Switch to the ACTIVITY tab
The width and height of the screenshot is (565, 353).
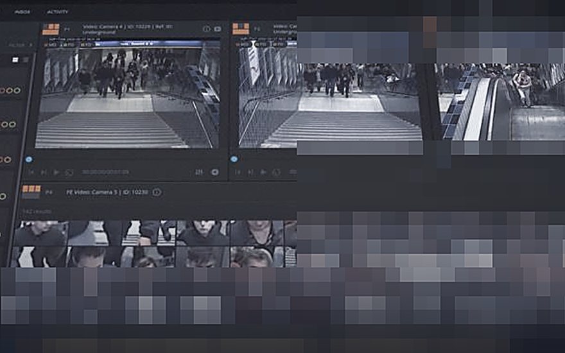(57, 12)
